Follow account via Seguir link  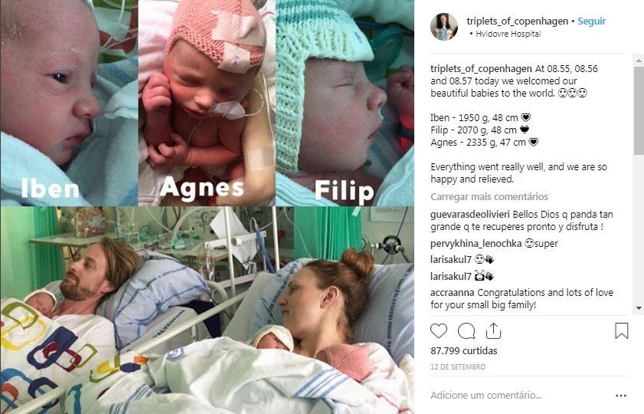[x=591, y=21]
